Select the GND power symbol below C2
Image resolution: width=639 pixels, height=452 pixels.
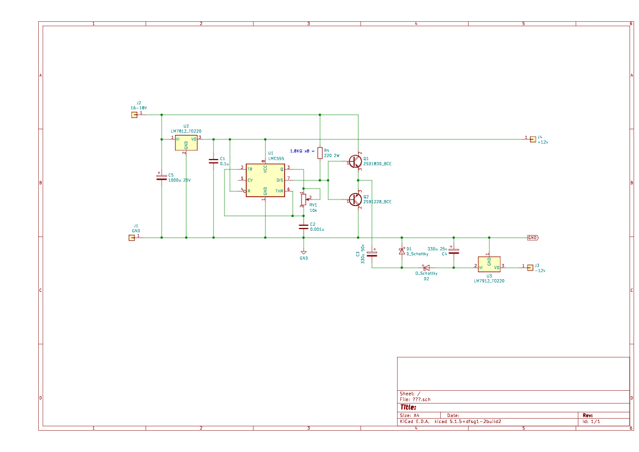pyautogui.click(x=304, y=253)
